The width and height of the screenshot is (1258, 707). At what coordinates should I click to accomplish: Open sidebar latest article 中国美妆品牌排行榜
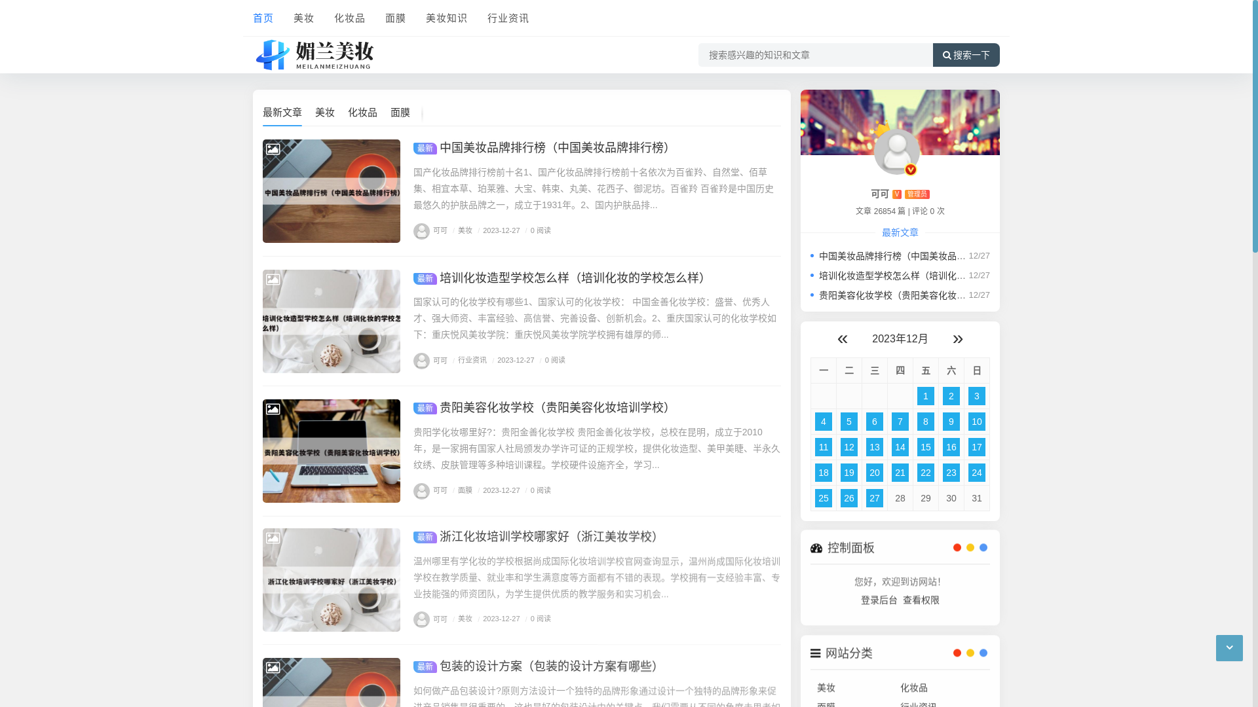[x=892, y=256]
